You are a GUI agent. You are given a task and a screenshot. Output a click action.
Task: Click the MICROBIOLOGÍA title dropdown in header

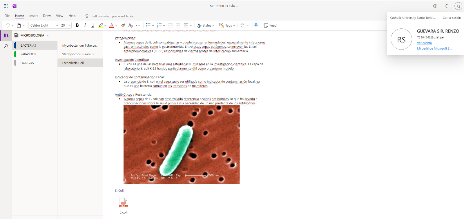[224, 6]
